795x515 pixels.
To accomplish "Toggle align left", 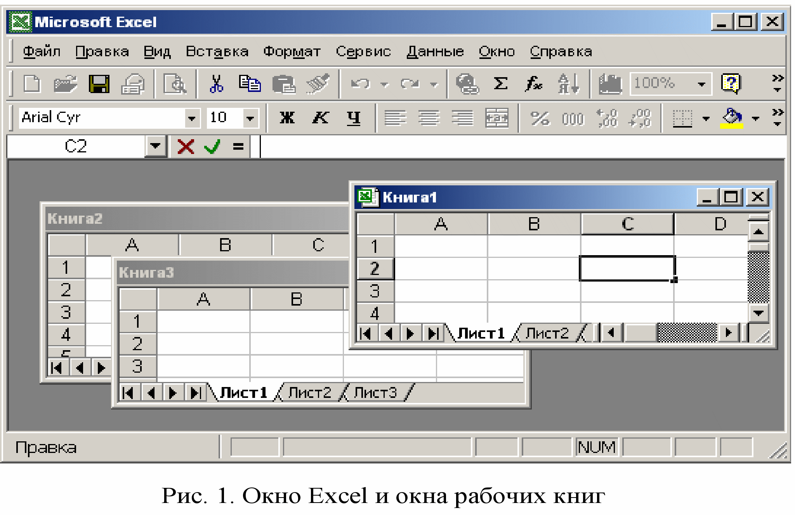I will tap(395, 118).
